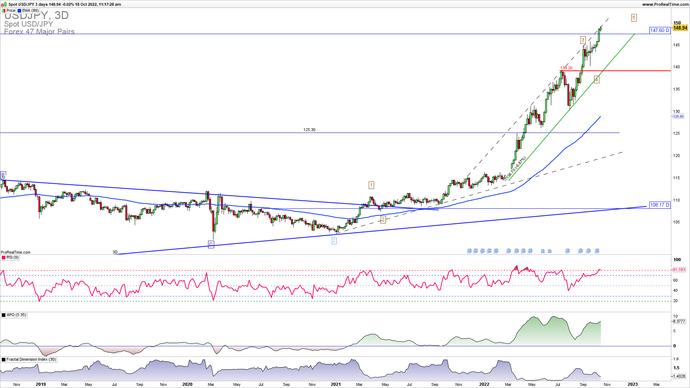Image resolution: width=690 pixels, height=388 pixels.
Task: Select the boxed wave label 3
Action: 583,40
